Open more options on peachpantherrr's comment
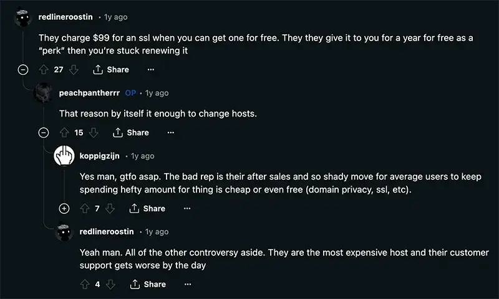 coord(171,133)
